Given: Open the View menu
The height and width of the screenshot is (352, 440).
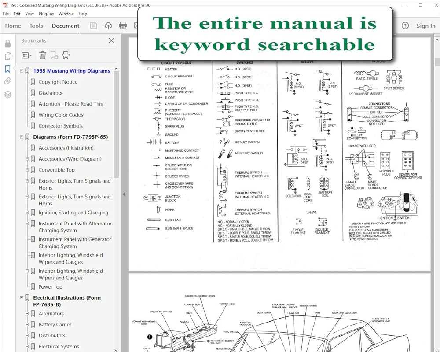Looking at the screenshot, I should coord(29,14).
